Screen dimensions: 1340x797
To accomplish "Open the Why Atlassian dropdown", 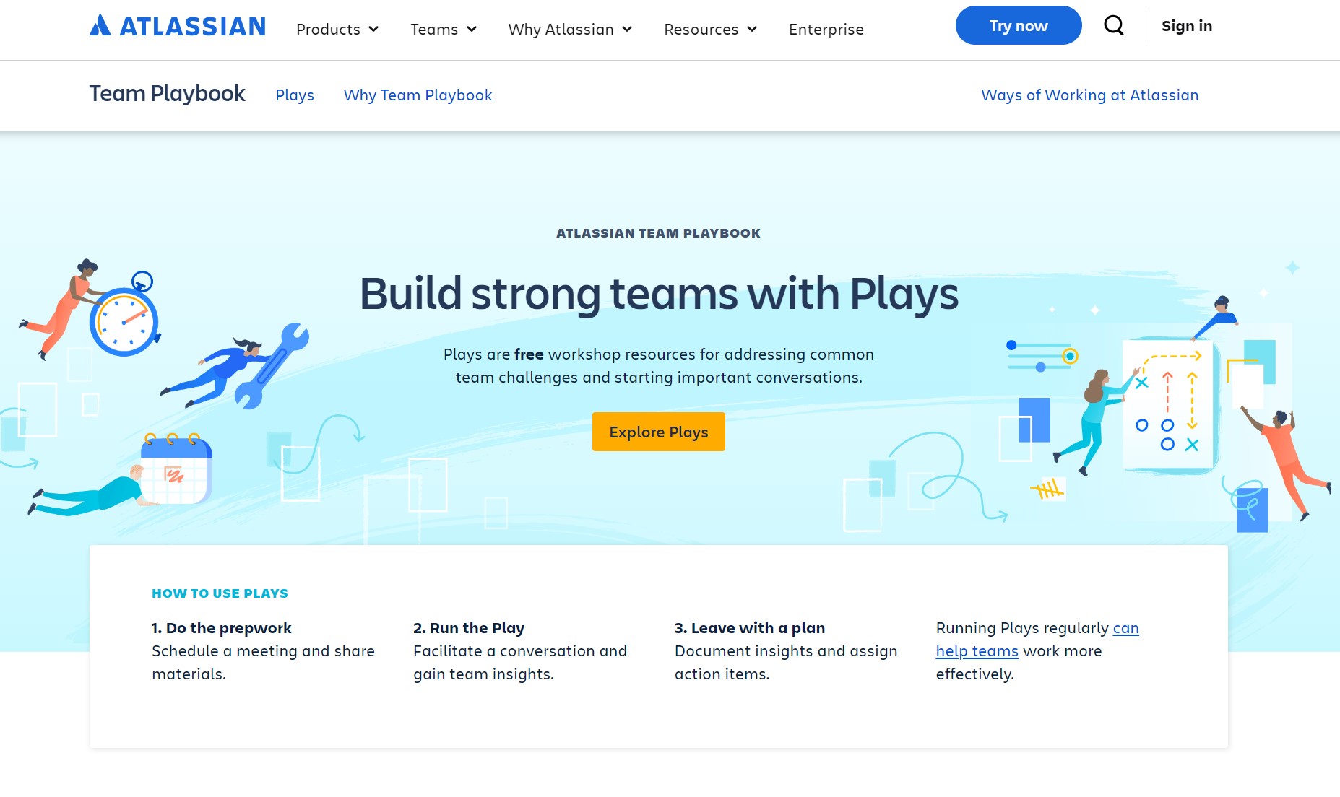I will (570, 30).
